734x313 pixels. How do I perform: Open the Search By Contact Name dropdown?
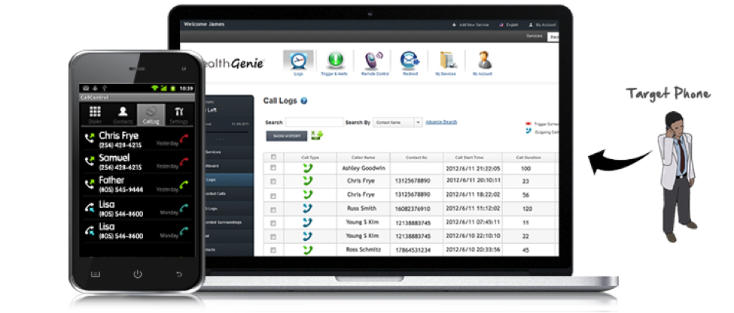coord(397,122)
